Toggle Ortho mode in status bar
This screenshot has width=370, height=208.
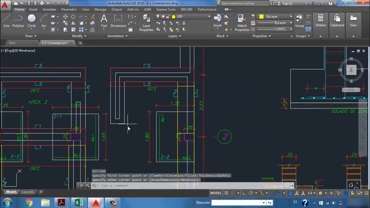244,193
